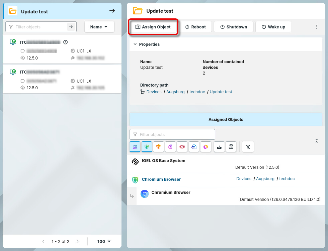Image resolution: width=328 pixels, height=251 pixels.
Task: Open the page size 100 dropdown
Action: coord(104,241)
